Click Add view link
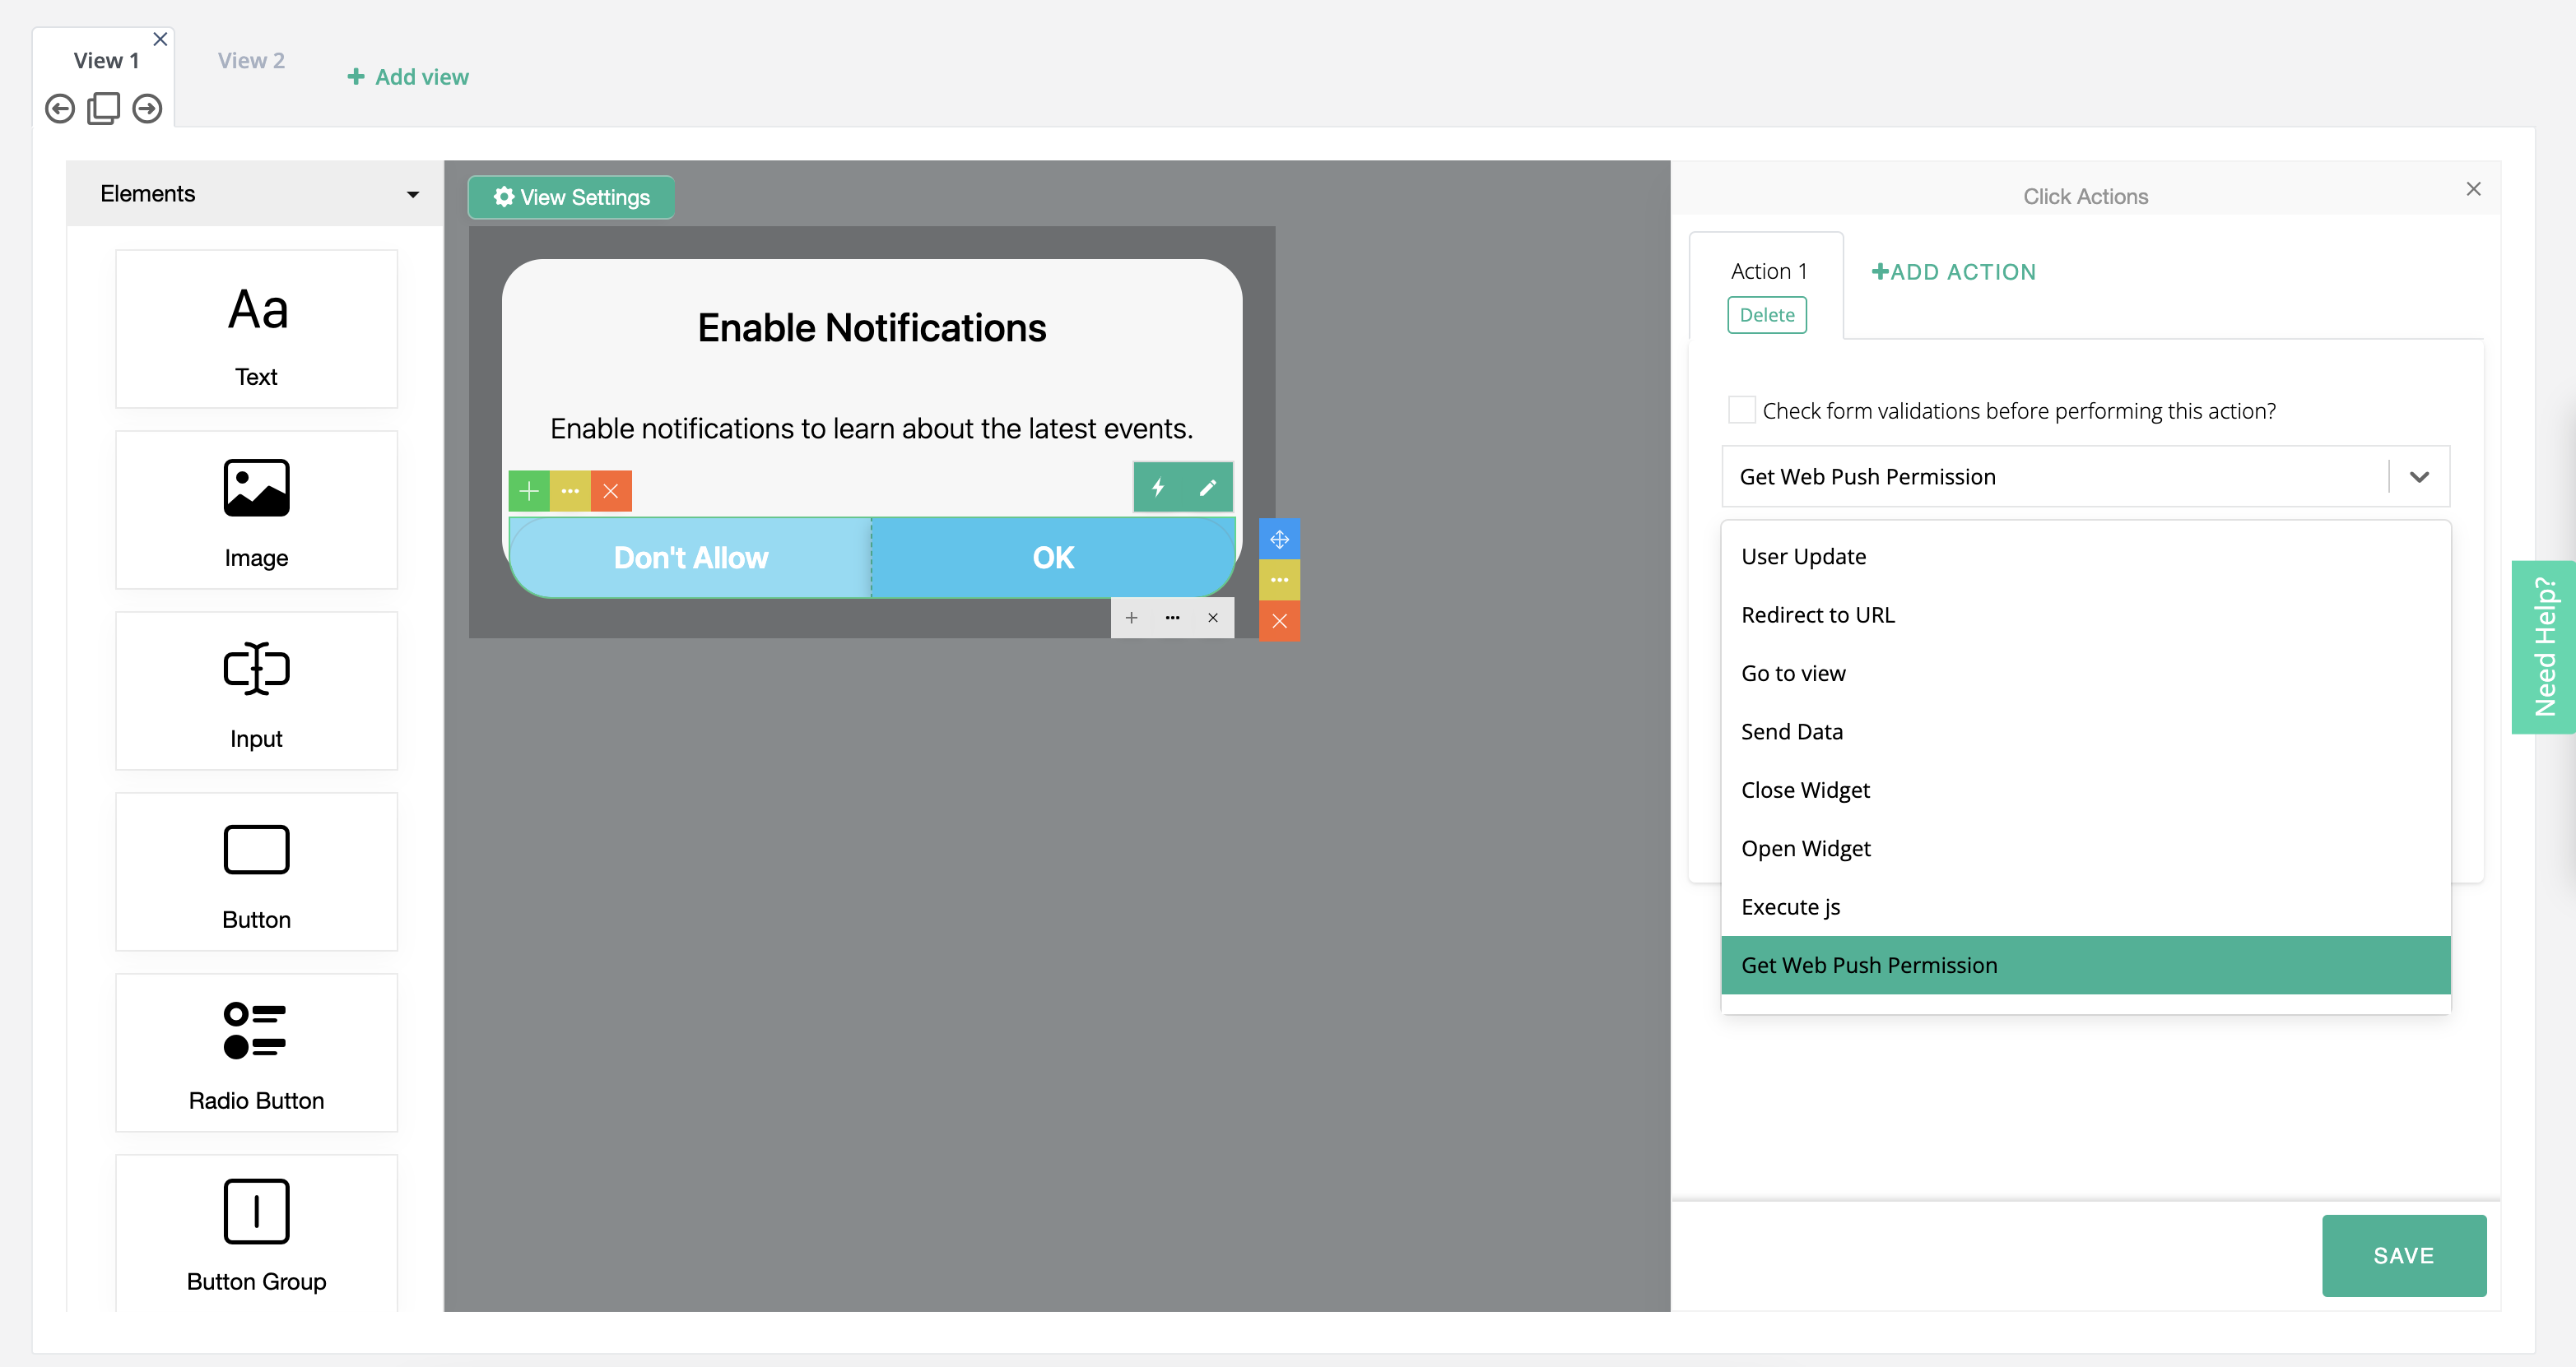 click(408, 77)
